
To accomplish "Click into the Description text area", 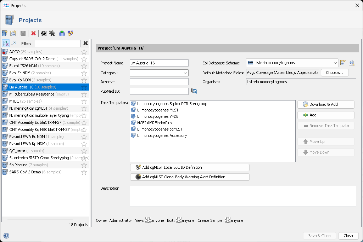I will pos(242,196).
